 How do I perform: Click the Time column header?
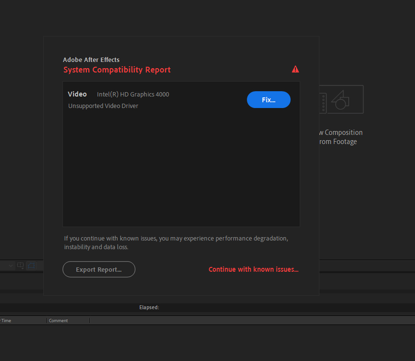(x=6, y=321)
